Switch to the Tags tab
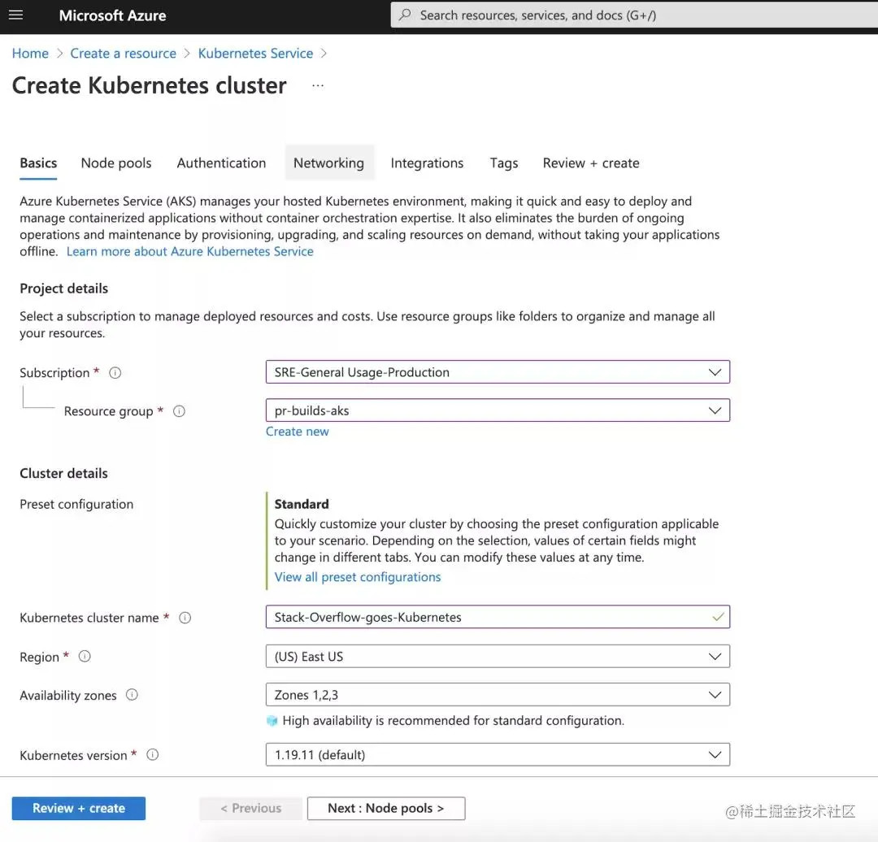Image resolution: width=878 pixels, height=842 pixels. pos(504,163)
